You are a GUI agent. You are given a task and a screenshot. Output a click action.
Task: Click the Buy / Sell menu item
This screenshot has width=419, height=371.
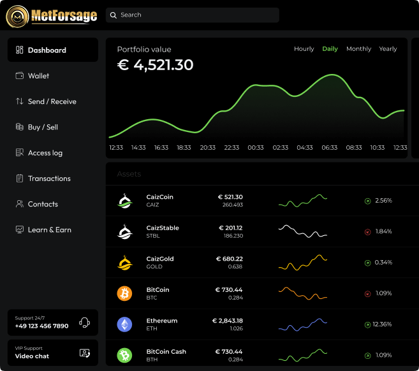click(43, 127)
